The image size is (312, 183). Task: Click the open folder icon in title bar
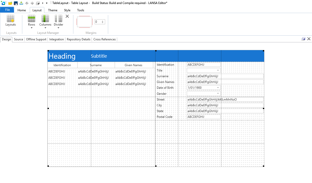[x=10, y=3]
